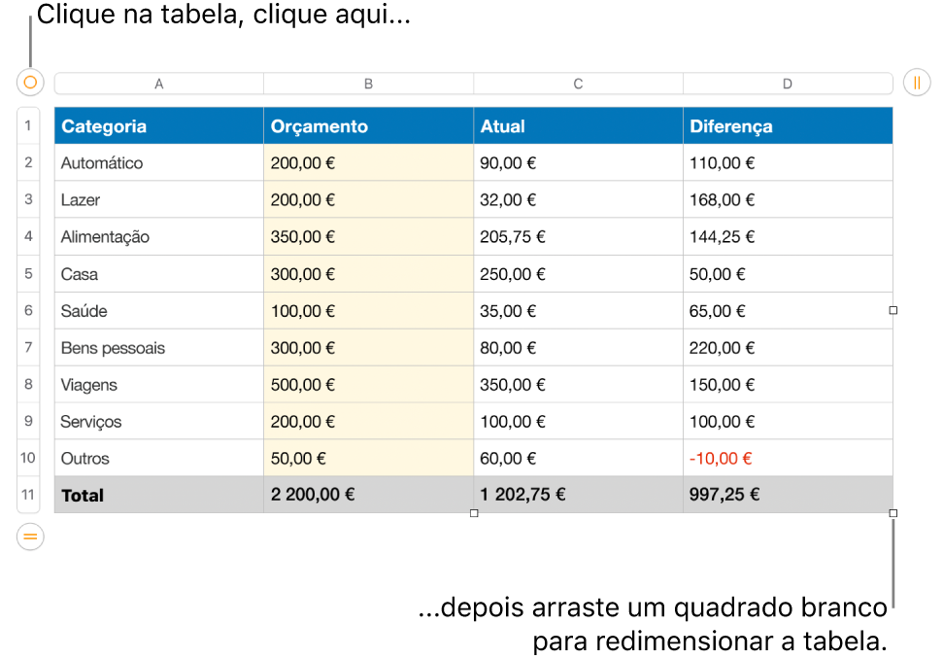Viewport: 943px width, 659px height.
Task: Click the 65,00 € difference cell
Action: tap(788, 310)
